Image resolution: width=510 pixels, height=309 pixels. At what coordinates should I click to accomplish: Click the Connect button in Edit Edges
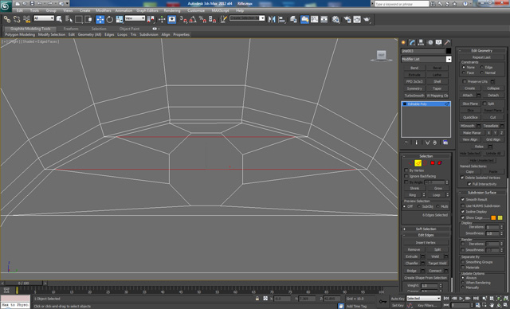click(x=435, y=271)
